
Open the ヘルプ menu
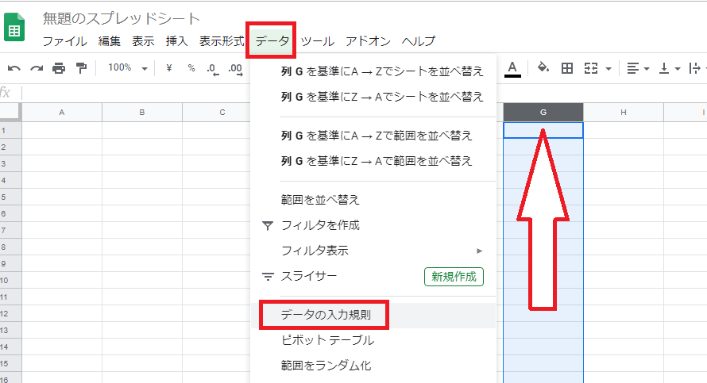[x=419, y=41]
